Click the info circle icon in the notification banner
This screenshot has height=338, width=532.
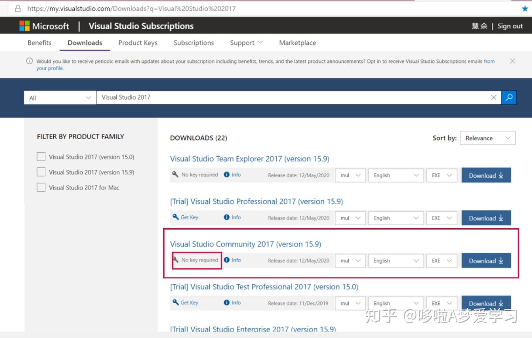[29, 61]
